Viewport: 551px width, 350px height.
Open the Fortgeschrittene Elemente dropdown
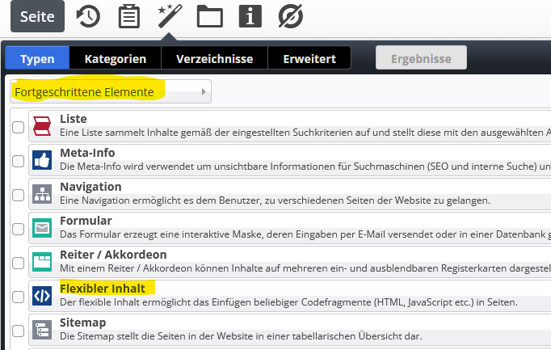coord(111,91)
